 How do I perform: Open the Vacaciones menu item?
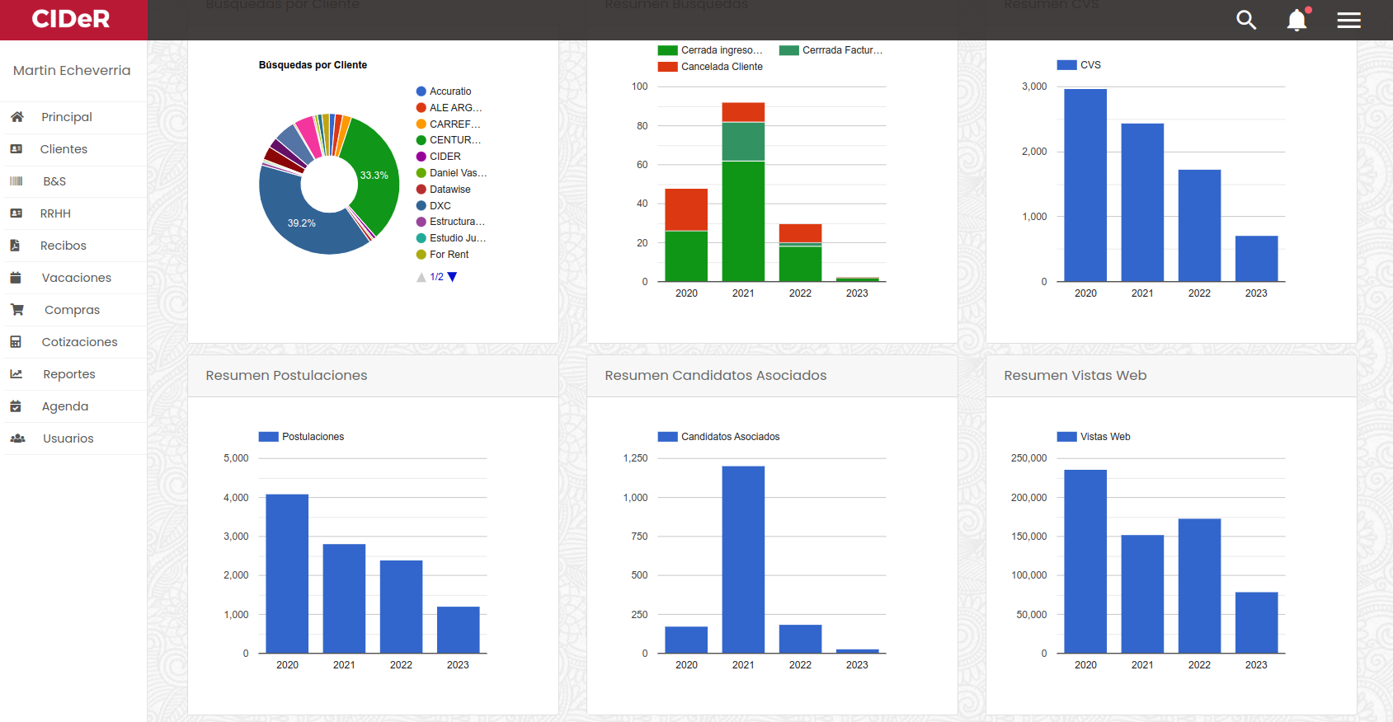[x=76, y=278]
